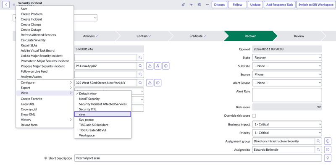This screenshot has height=165, width=336.
Task: Choose Analyze Access menu item
Action: coord(45,76)
